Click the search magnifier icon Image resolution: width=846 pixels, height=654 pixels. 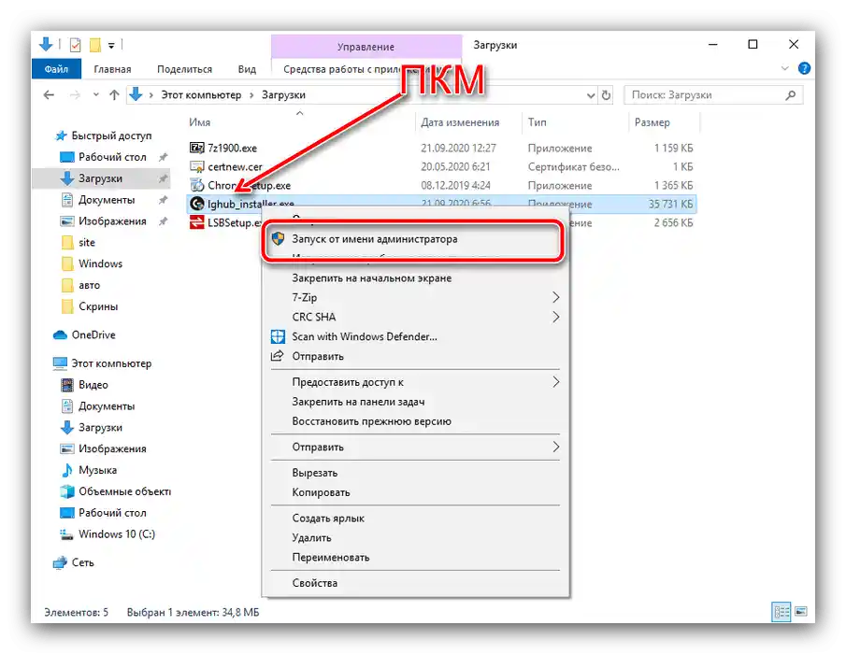point(791,95)
